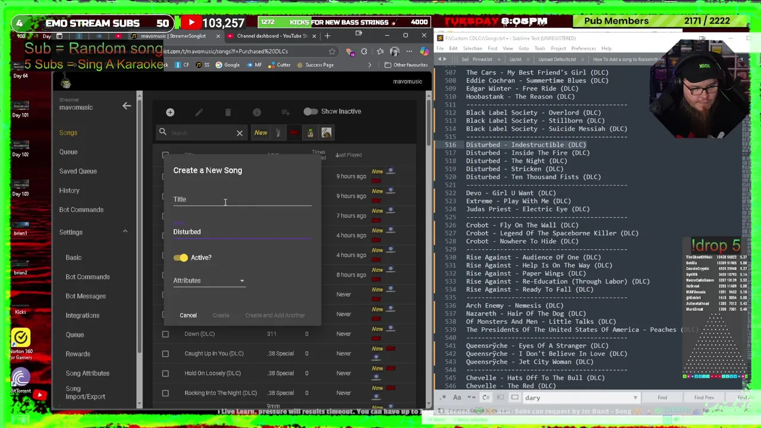Collapse the sidebar with the back arrow
The width and height of the screenshot is (761, 428).
click(127, 106)
